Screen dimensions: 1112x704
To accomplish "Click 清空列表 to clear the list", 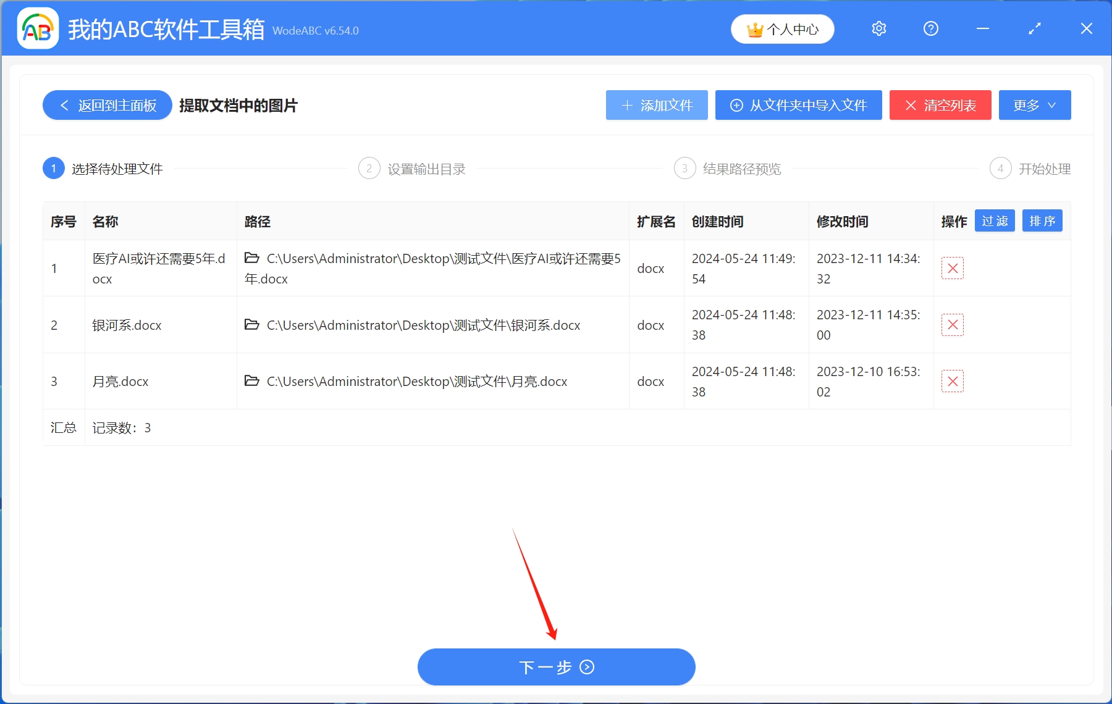I will 940,105.
